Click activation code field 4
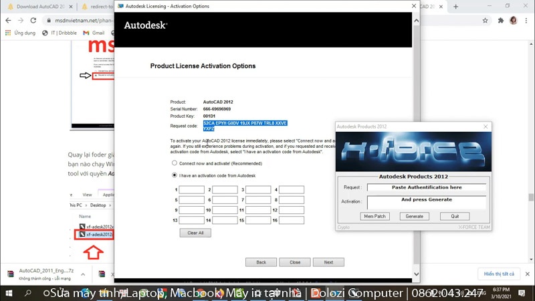 292,190
